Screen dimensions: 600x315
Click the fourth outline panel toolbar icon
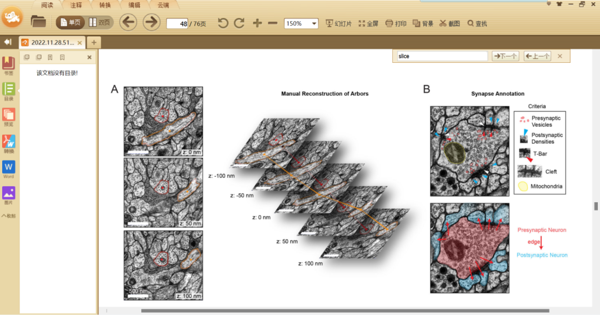[62, 57]
